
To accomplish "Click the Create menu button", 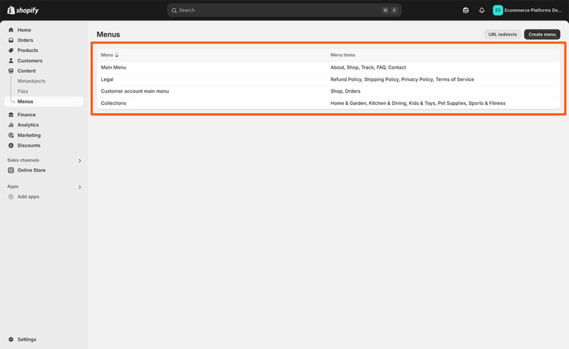I will [x=542, y=34].
